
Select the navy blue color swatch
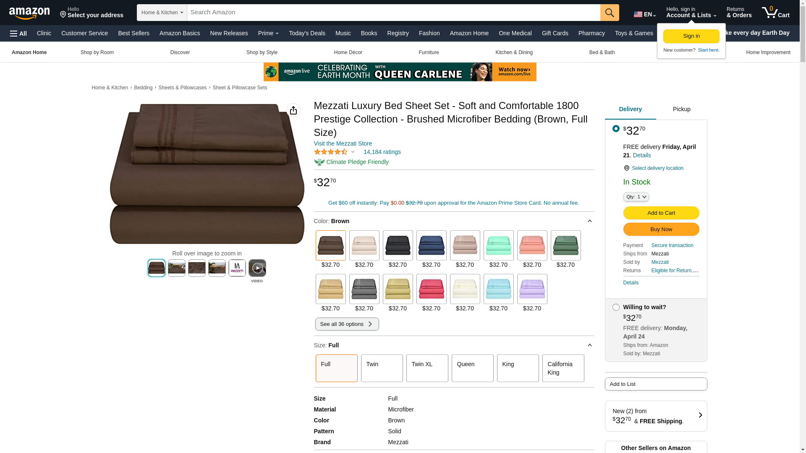[x=432, y=245]
